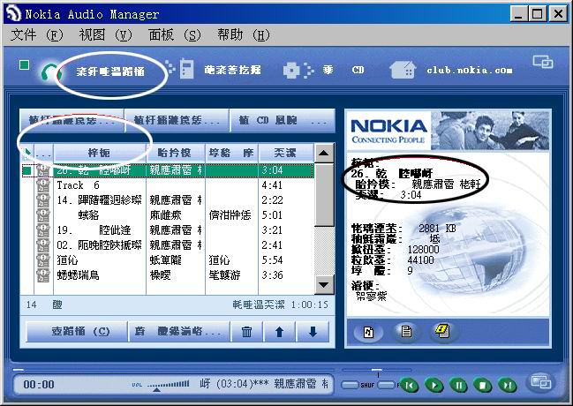Start playback with the green play button
Screen dimensions: 573x406
point(434,385)
